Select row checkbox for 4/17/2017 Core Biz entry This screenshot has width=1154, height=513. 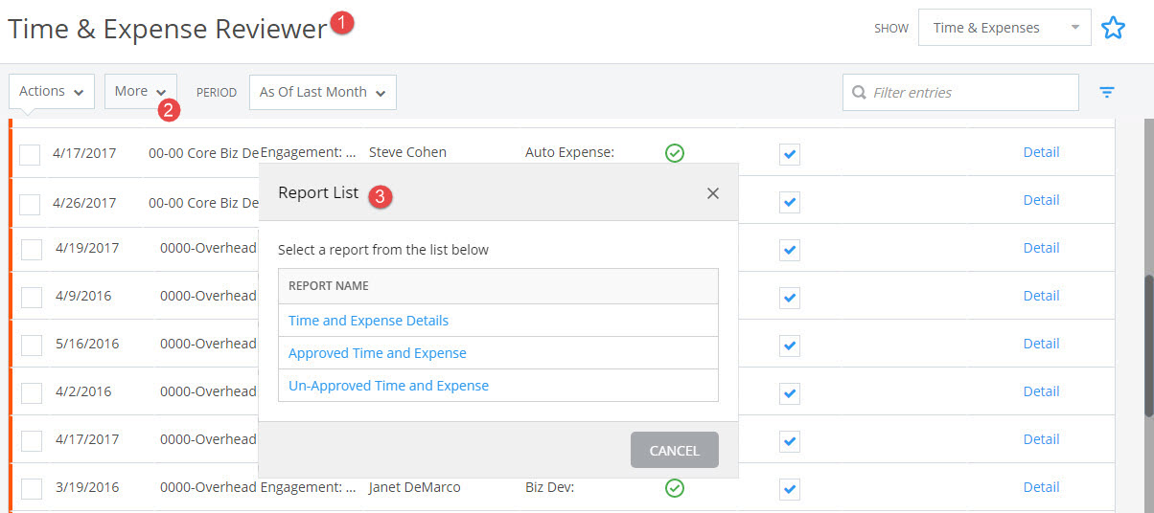30,154
